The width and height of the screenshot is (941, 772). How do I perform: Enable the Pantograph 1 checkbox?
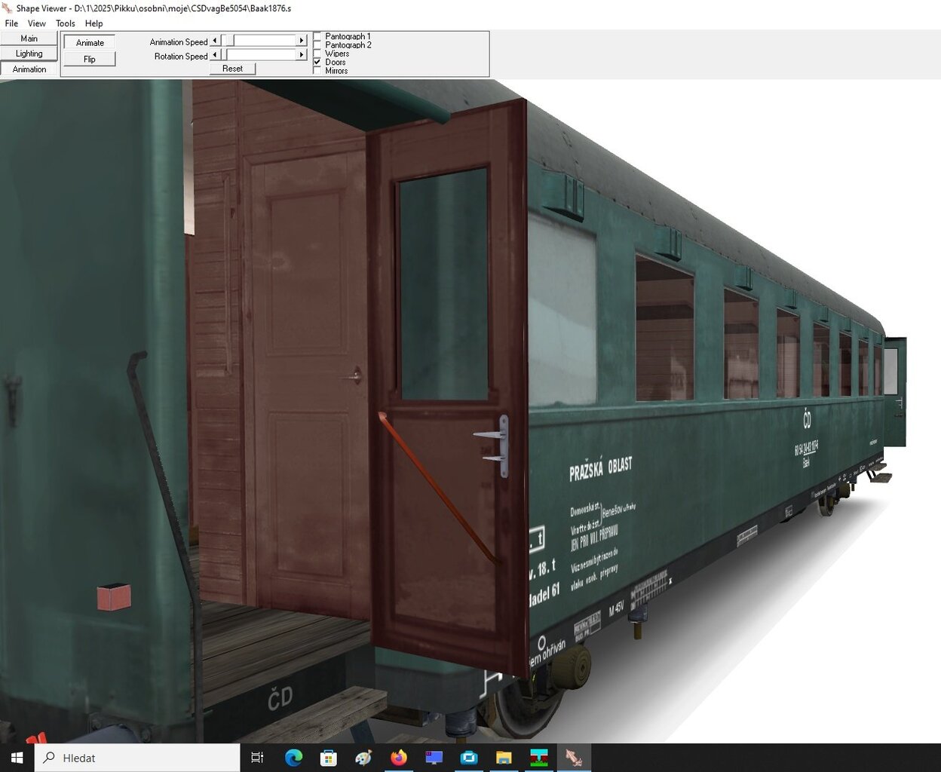(x=317, y=36)
